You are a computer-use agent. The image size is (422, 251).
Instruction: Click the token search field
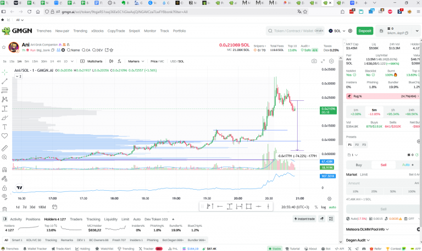pyautogui.click(x=295, y=31)
